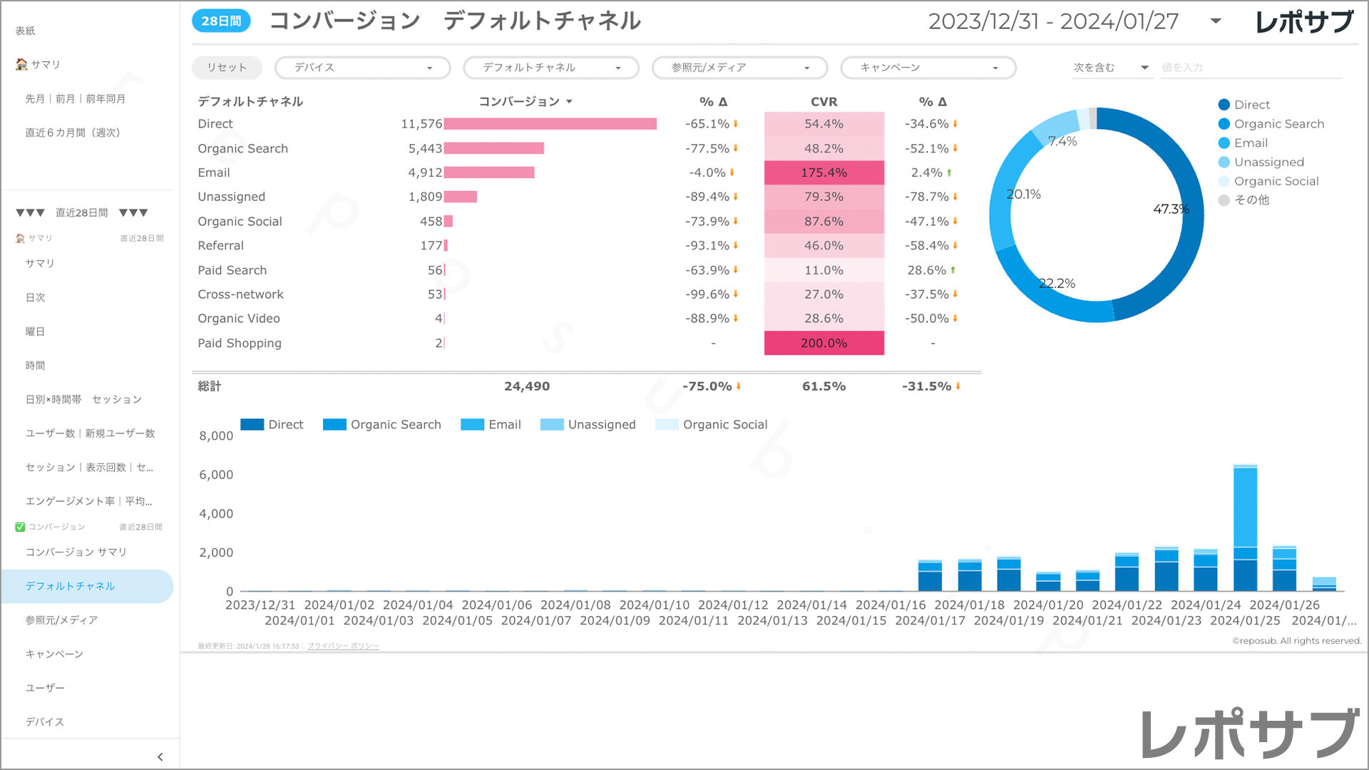Open the デバイス filter dropdown

click(363, 68)
